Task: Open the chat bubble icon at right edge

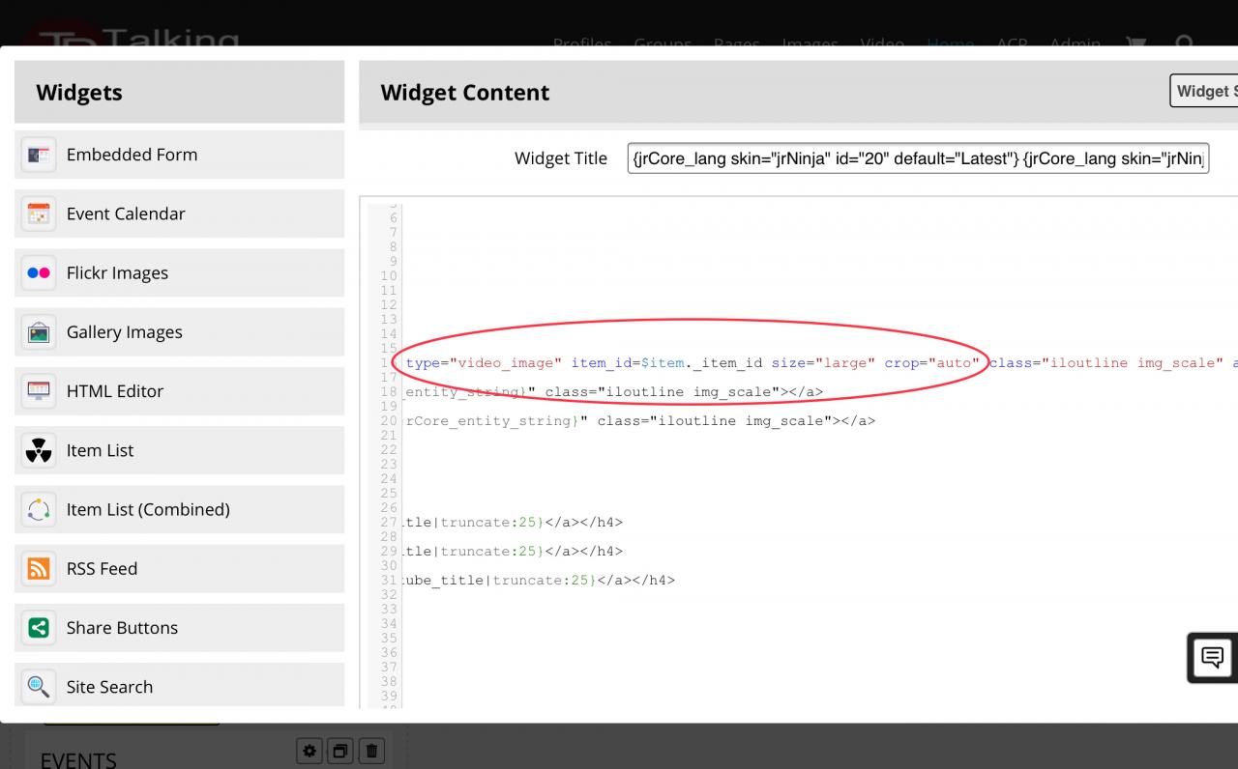Action: 1212,658
